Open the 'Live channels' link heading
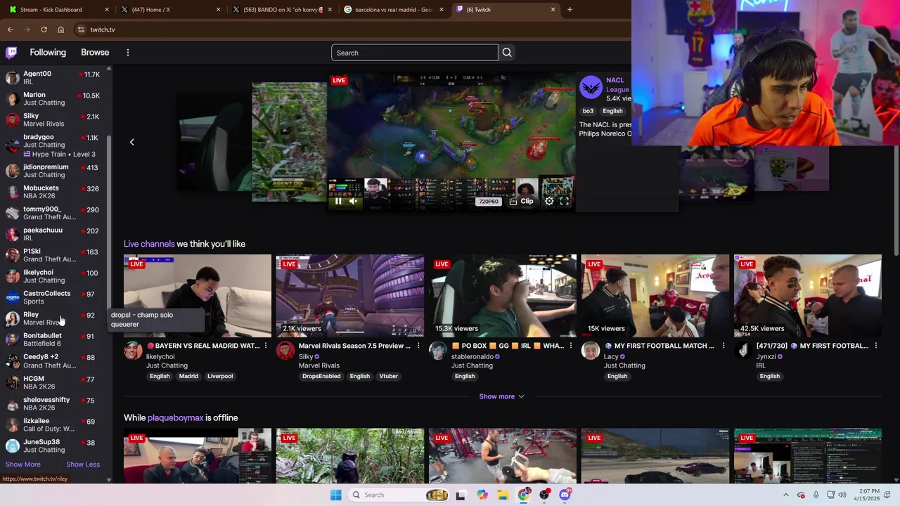 pyautogui.click(x=149, y=244)
